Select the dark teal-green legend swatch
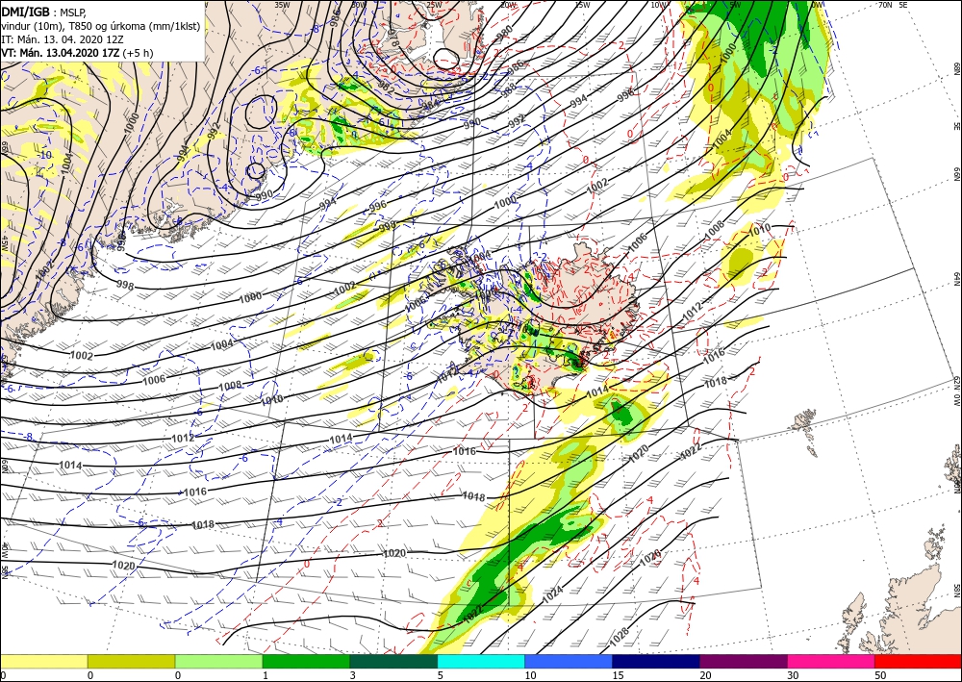The image size is (962, 682). pos(393,661)
